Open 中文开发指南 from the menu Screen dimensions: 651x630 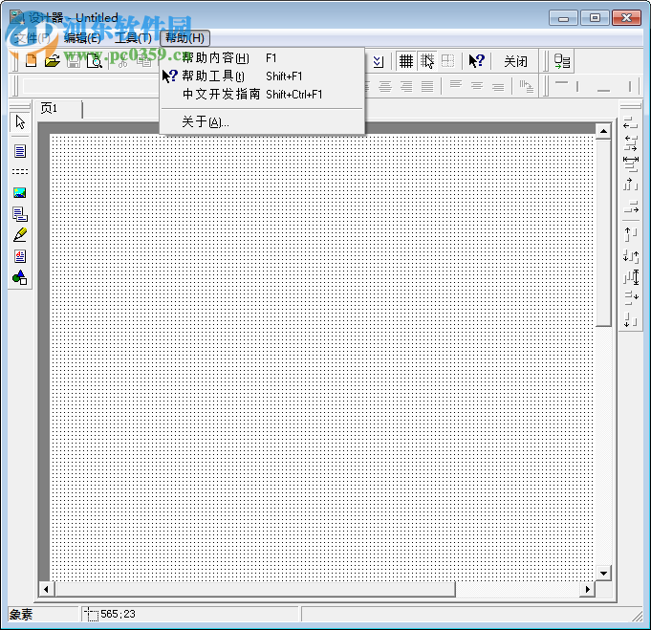click(262, 95)
